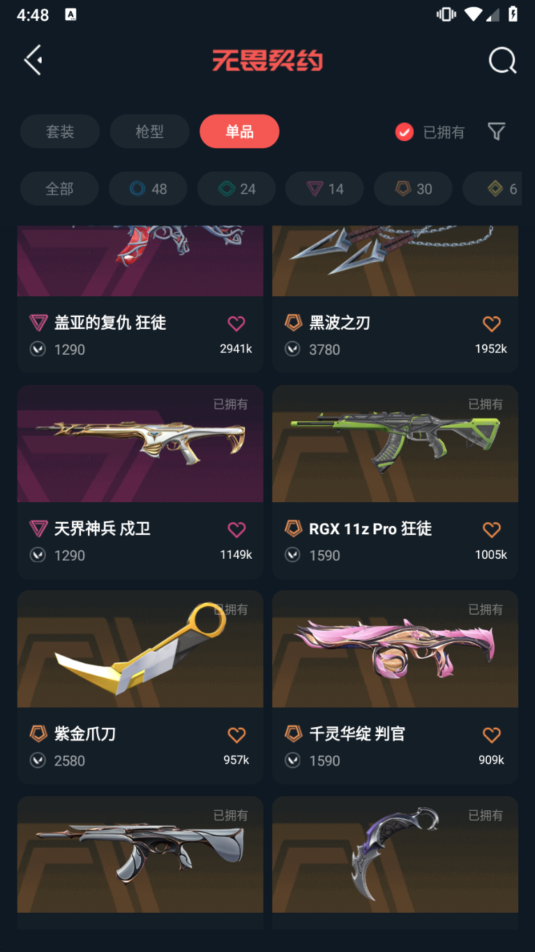Open the filter funnel icon
This screenshot has width=535, height=952.
pyautogui.click(x=496, y=131)
